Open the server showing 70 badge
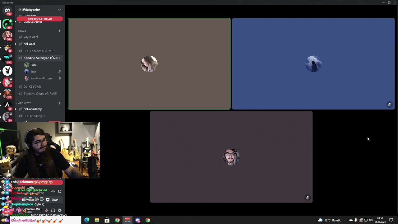Image resolution: width=398 pixels, height=224 pixels. [x=7, y=117]
